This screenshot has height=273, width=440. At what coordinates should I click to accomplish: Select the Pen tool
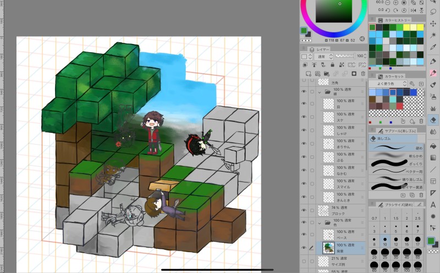click(433, 61)
